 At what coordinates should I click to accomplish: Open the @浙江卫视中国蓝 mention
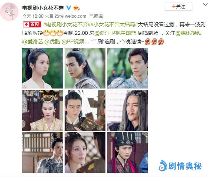pos(115,33)
